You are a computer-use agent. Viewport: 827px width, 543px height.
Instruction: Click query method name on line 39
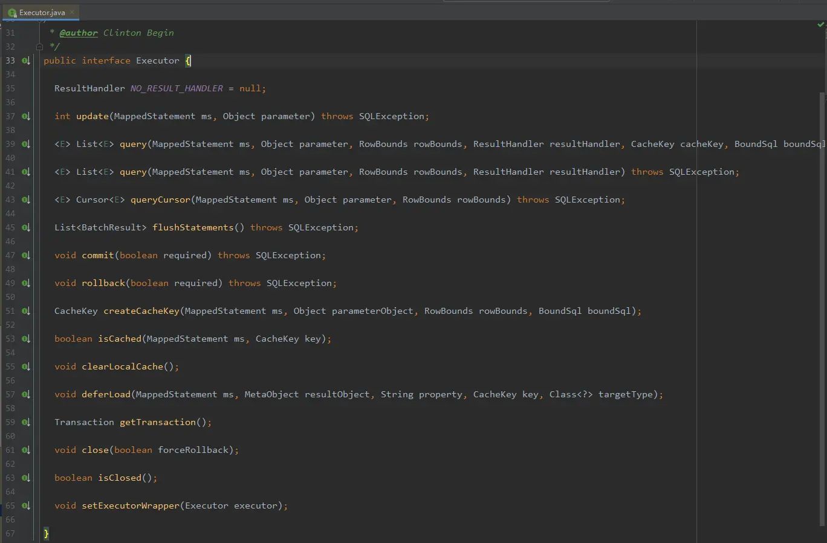pyautogui.click(x=133, y=144)
